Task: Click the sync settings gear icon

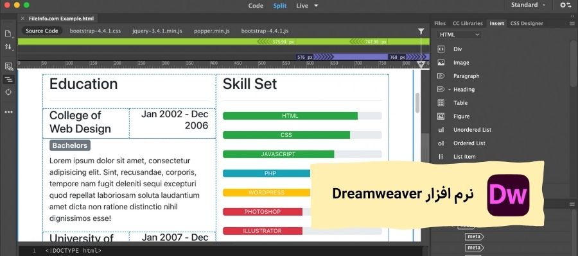Action: point(565,5)
